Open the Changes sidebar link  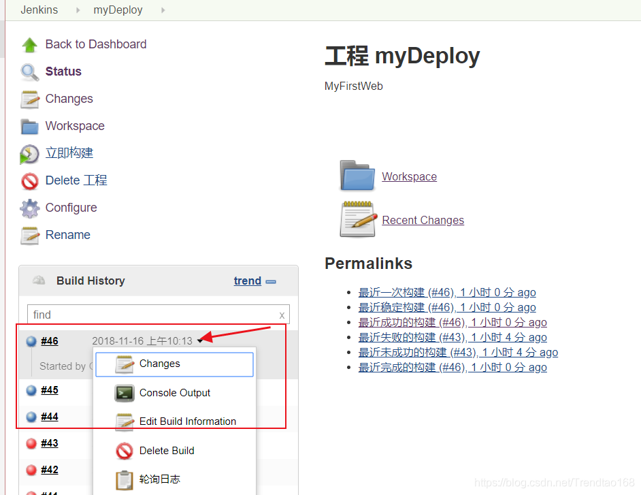coord(69,99)
